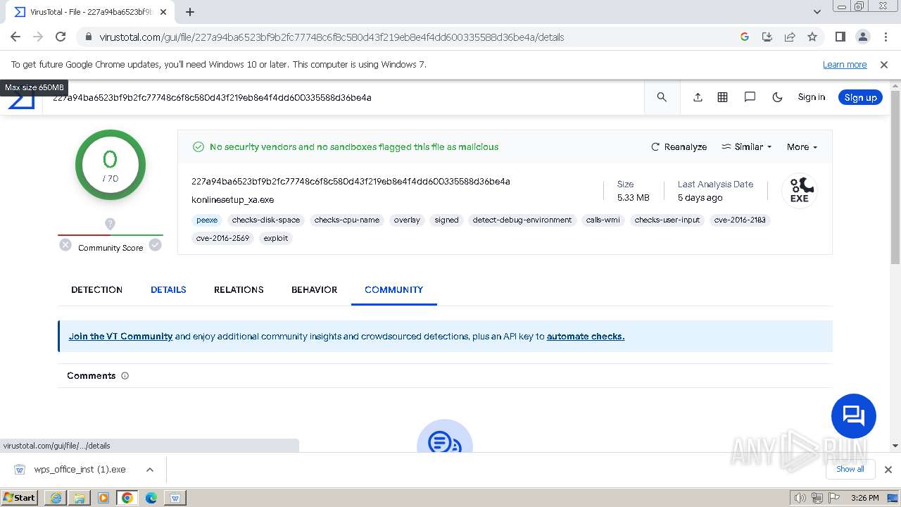Open the Windows Start menu

coord(20,497)
